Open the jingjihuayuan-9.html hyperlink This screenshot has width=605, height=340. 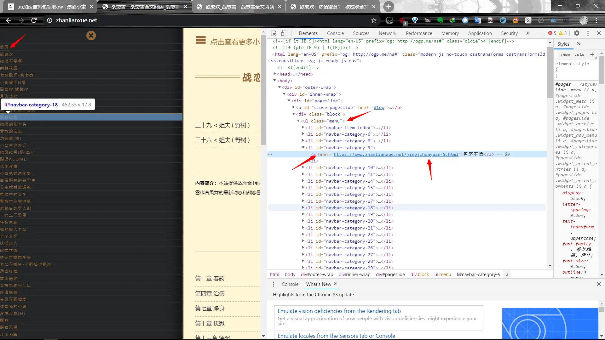pos(396,154)
